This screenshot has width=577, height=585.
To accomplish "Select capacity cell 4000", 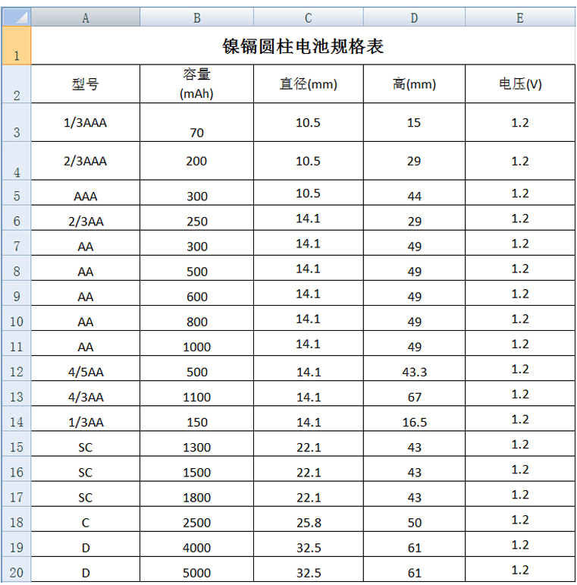I will click(197, 544).
